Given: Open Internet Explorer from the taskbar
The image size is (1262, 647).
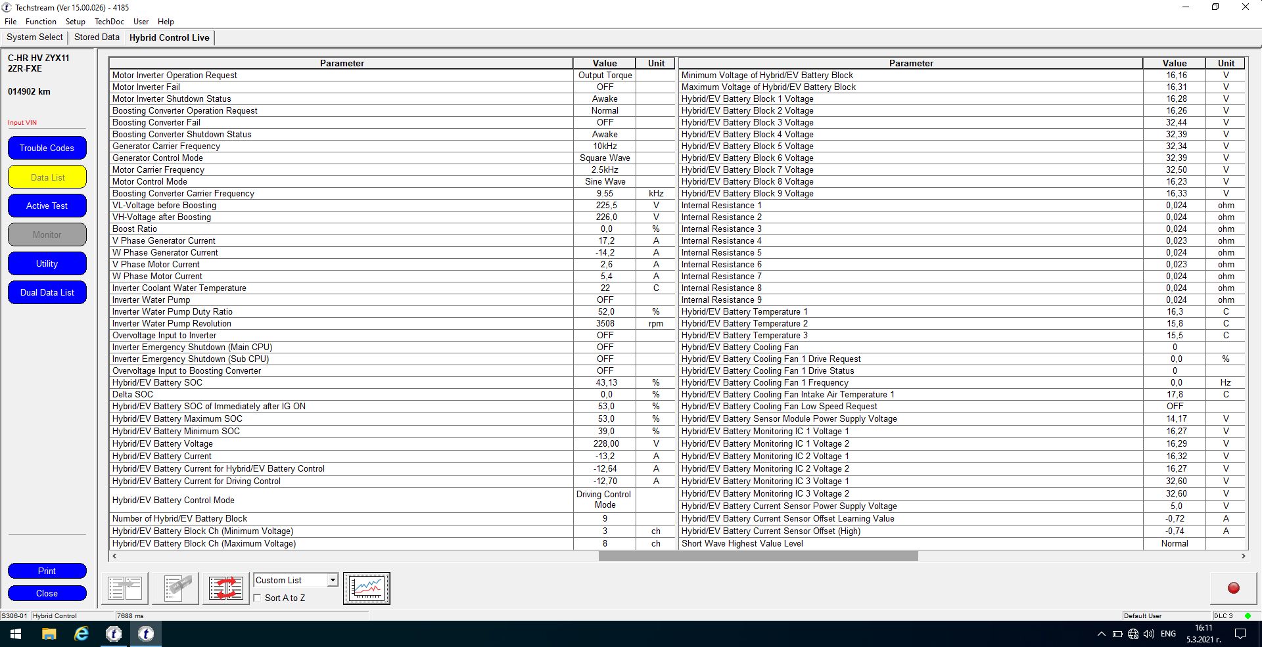Looking at the screenshot, I should click(80, 634).
